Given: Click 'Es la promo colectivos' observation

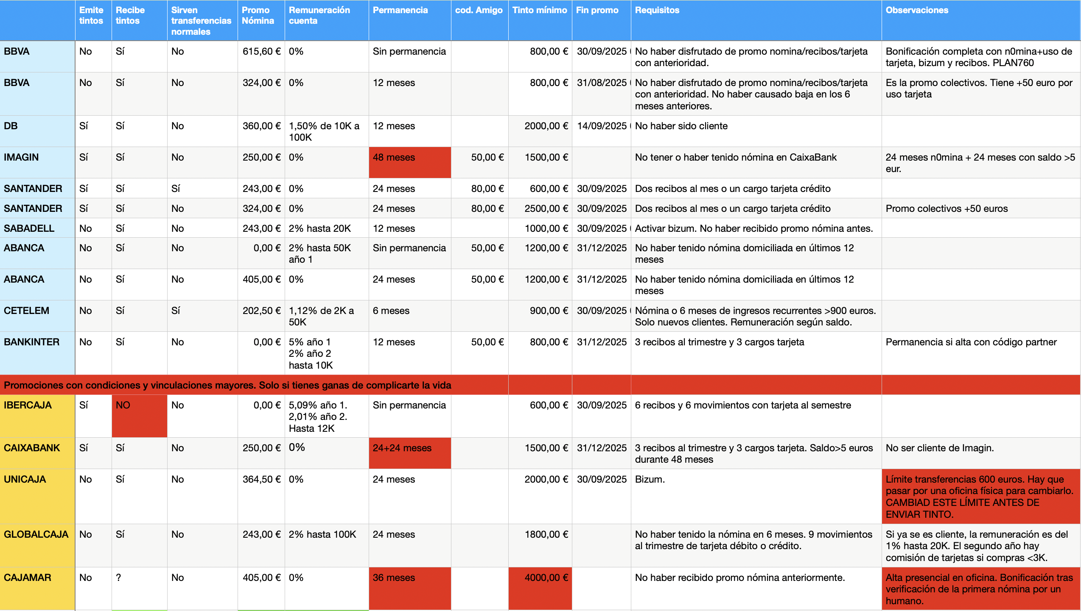Looking at the screenshot, I should 981,94.
